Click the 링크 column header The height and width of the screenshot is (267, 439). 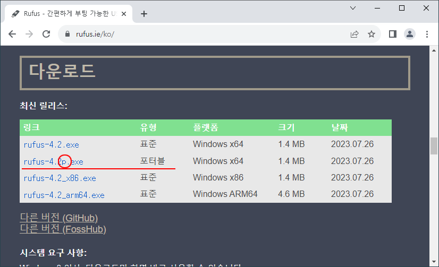click(x=31, y=127)
